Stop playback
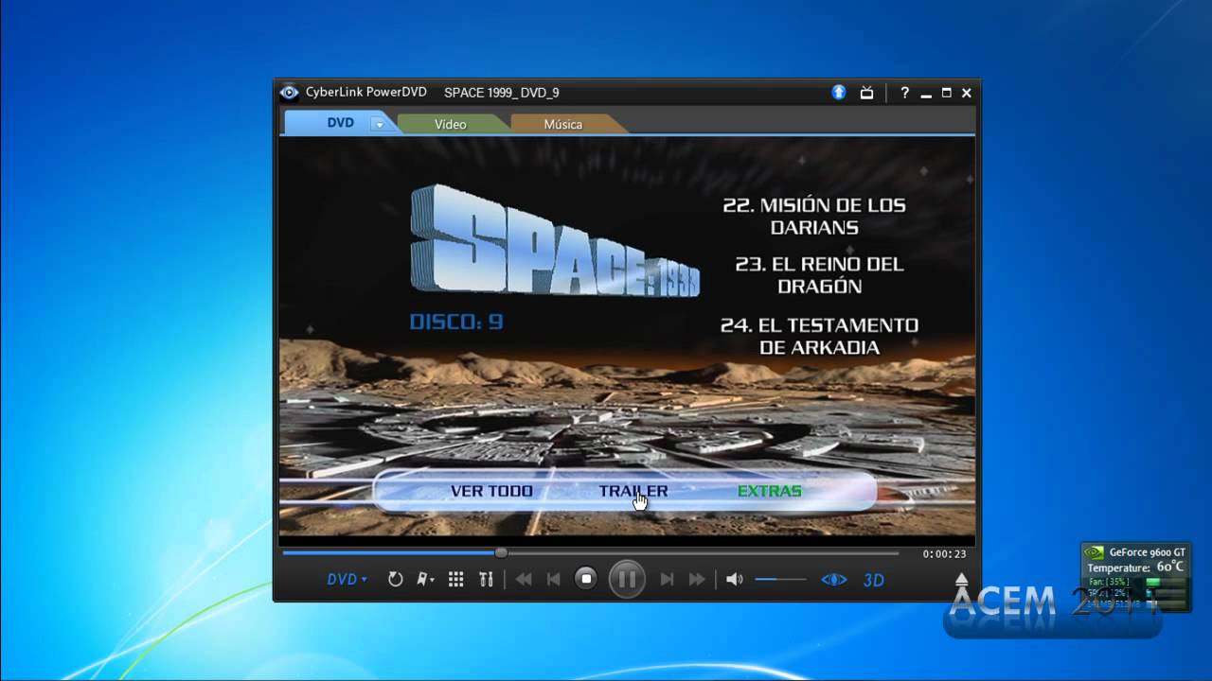Viewport: 1212px width, 681px height. pos(586,579)
